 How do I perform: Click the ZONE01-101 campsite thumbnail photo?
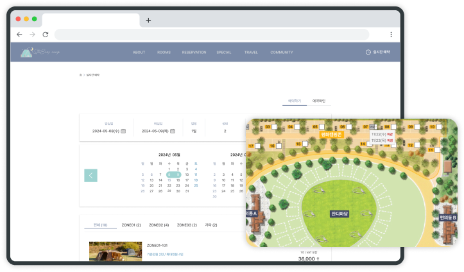pos(116,251)
